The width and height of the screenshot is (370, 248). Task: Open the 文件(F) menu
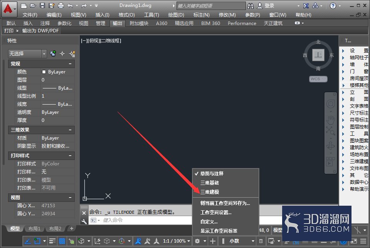(30, 15)
